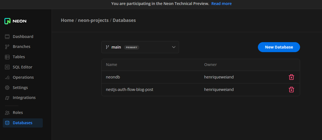
Task: Select the nestjs-auth-flow-blog-post database name
Action: pos(130,90)
